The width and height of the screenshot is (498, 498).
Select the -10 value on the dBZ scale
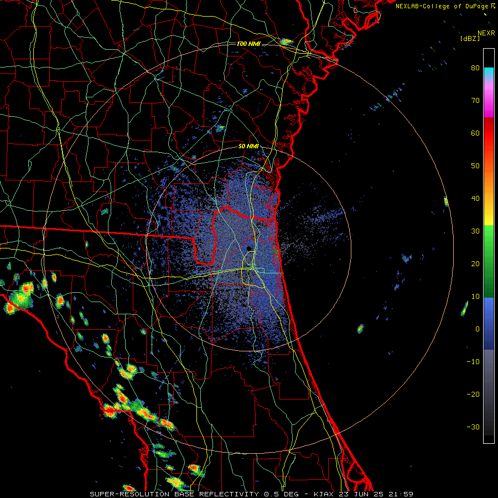coord(473,362)
